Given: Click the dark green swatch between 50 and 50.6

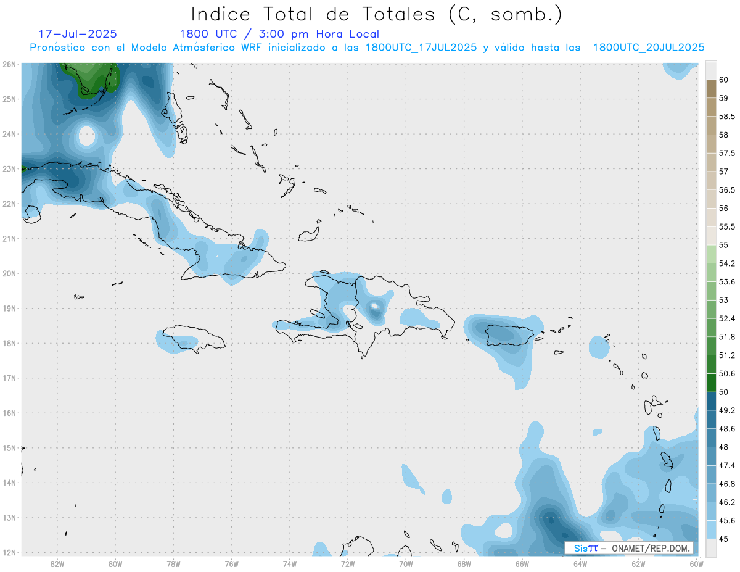Looking at the screenshot, I should click(x=711, y=383).
